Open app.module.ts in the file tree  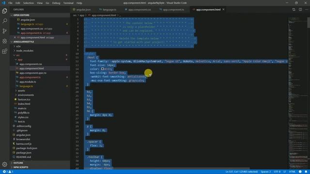(x=28, y=82)
